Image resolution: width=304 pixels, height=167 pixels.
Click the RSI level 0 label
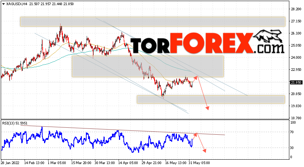pos(291,157)
